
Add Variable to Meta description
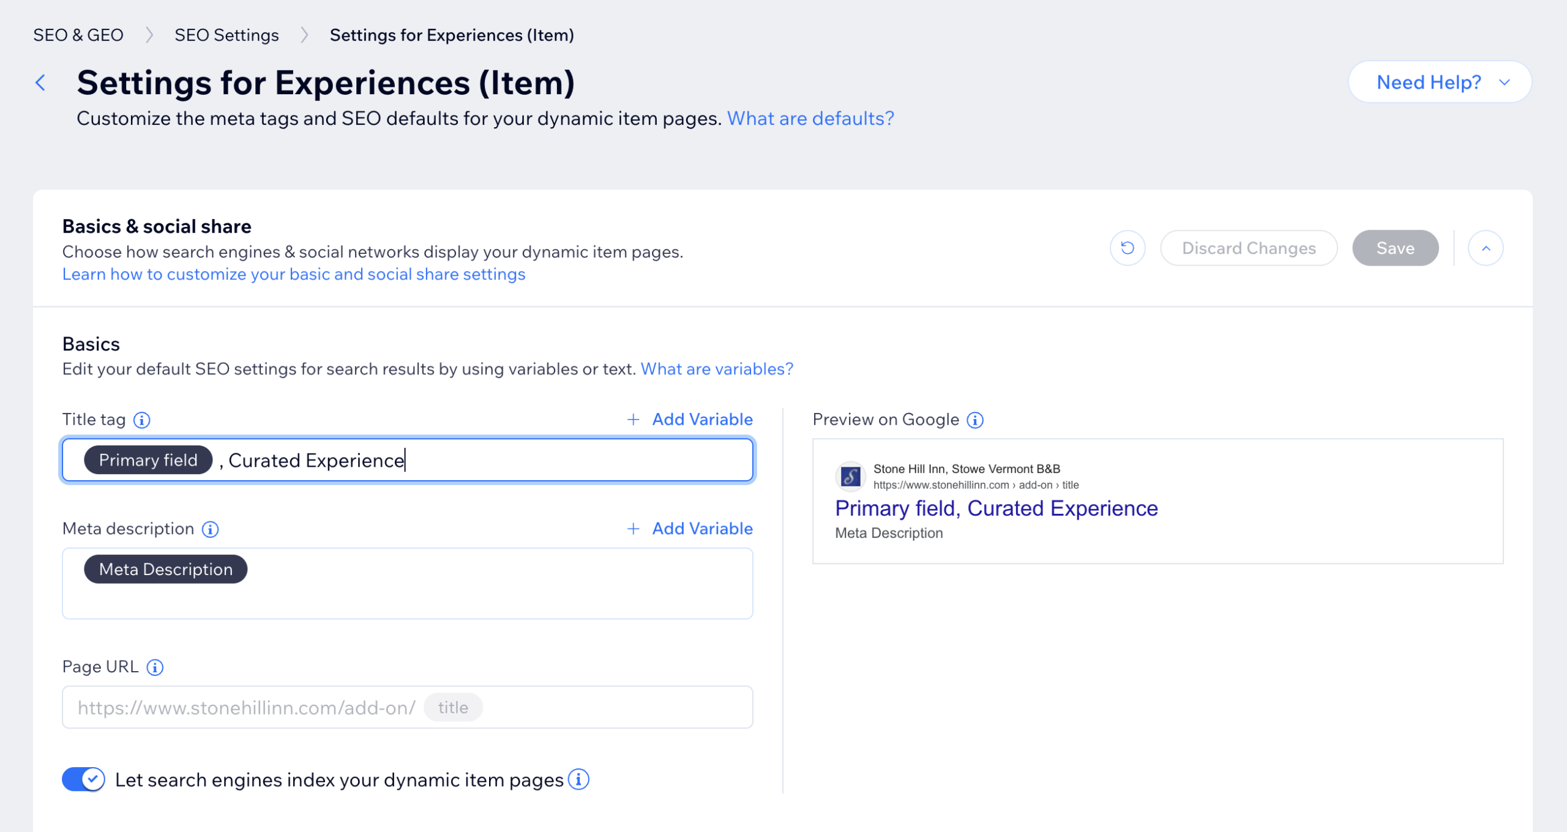tap(690, 529)
